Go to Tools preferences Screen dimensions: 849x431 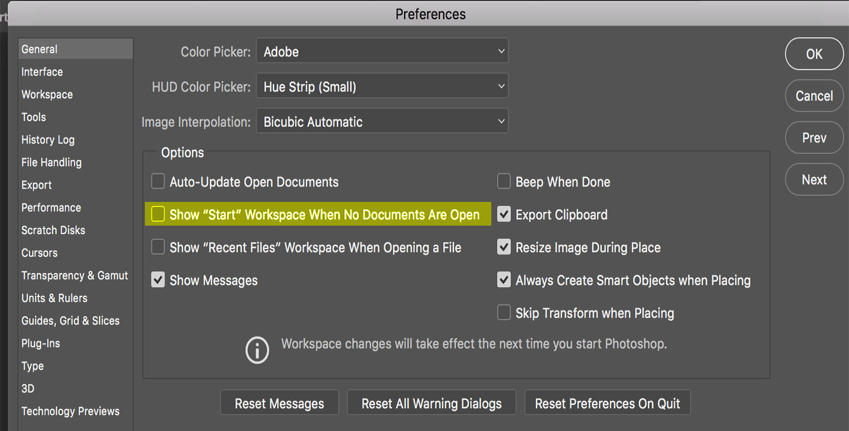coord(33,117)
